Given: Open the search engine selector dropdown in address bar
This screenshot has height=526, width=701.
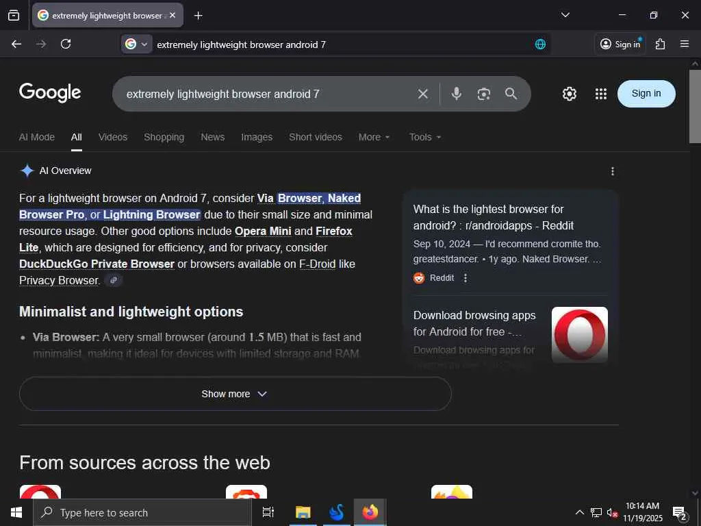Looking at the screenshot, I should 136,44.
